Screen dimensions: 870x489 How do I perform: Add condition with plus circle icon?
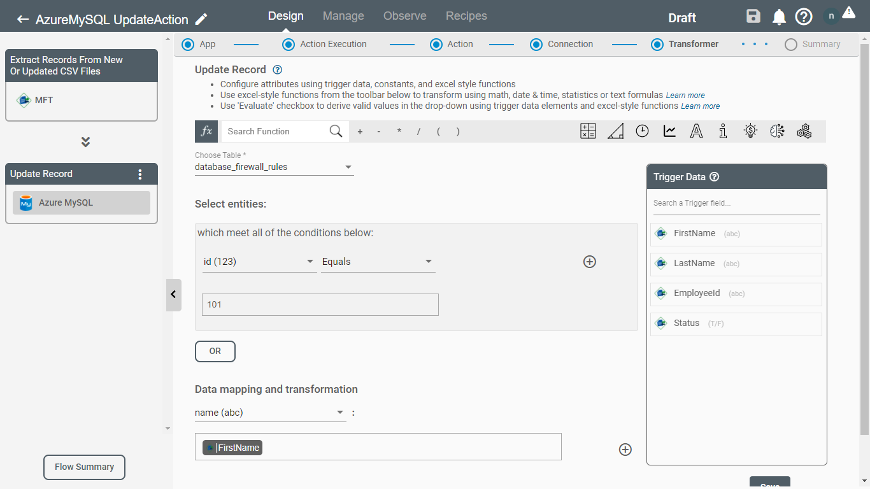(590, 262)
